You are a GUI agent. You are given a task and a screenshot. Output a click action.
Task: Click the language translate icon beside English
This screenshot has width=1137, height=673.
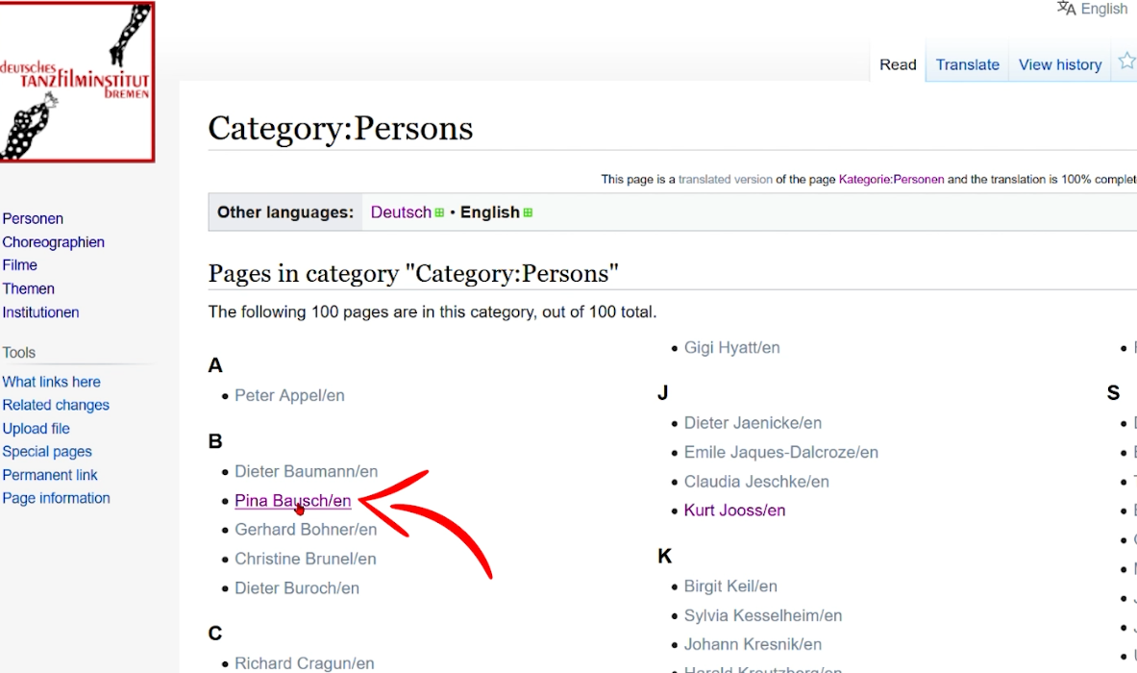pos(1066,9)
